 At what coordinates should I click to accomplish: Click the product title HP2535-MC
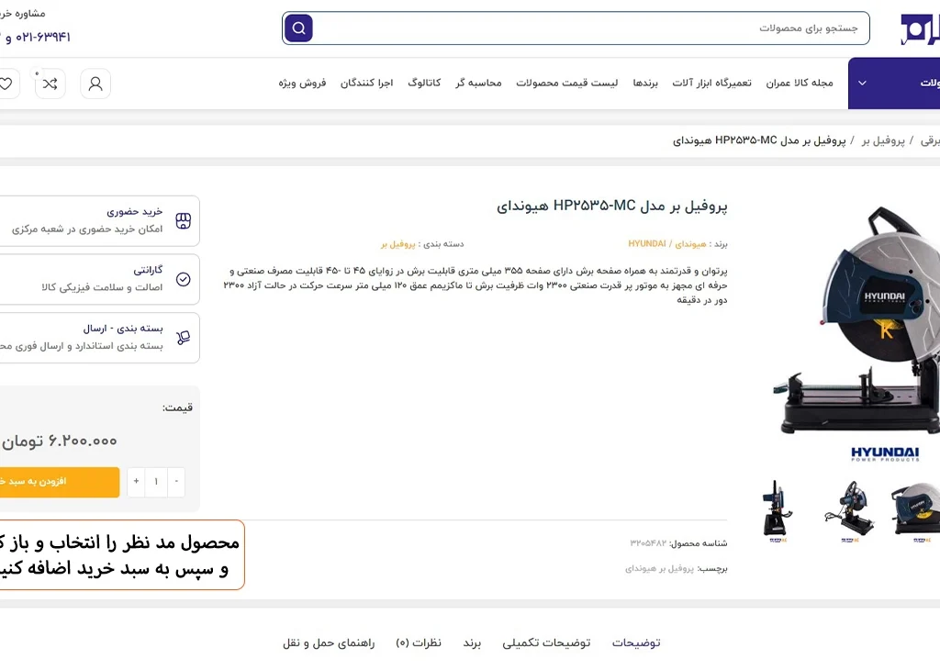pyautogui.click(x=611, y=207)
